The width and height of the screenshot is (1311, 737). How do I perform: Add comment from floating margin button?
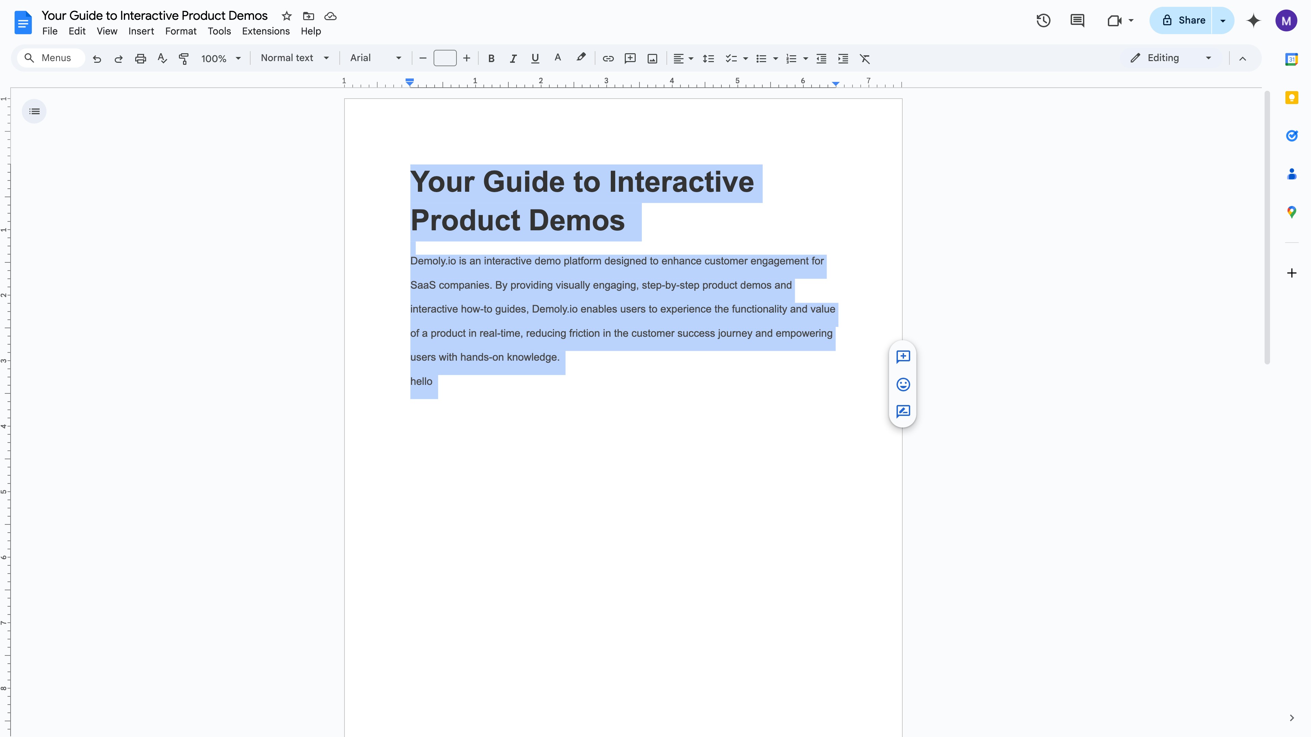pos(903,357)
